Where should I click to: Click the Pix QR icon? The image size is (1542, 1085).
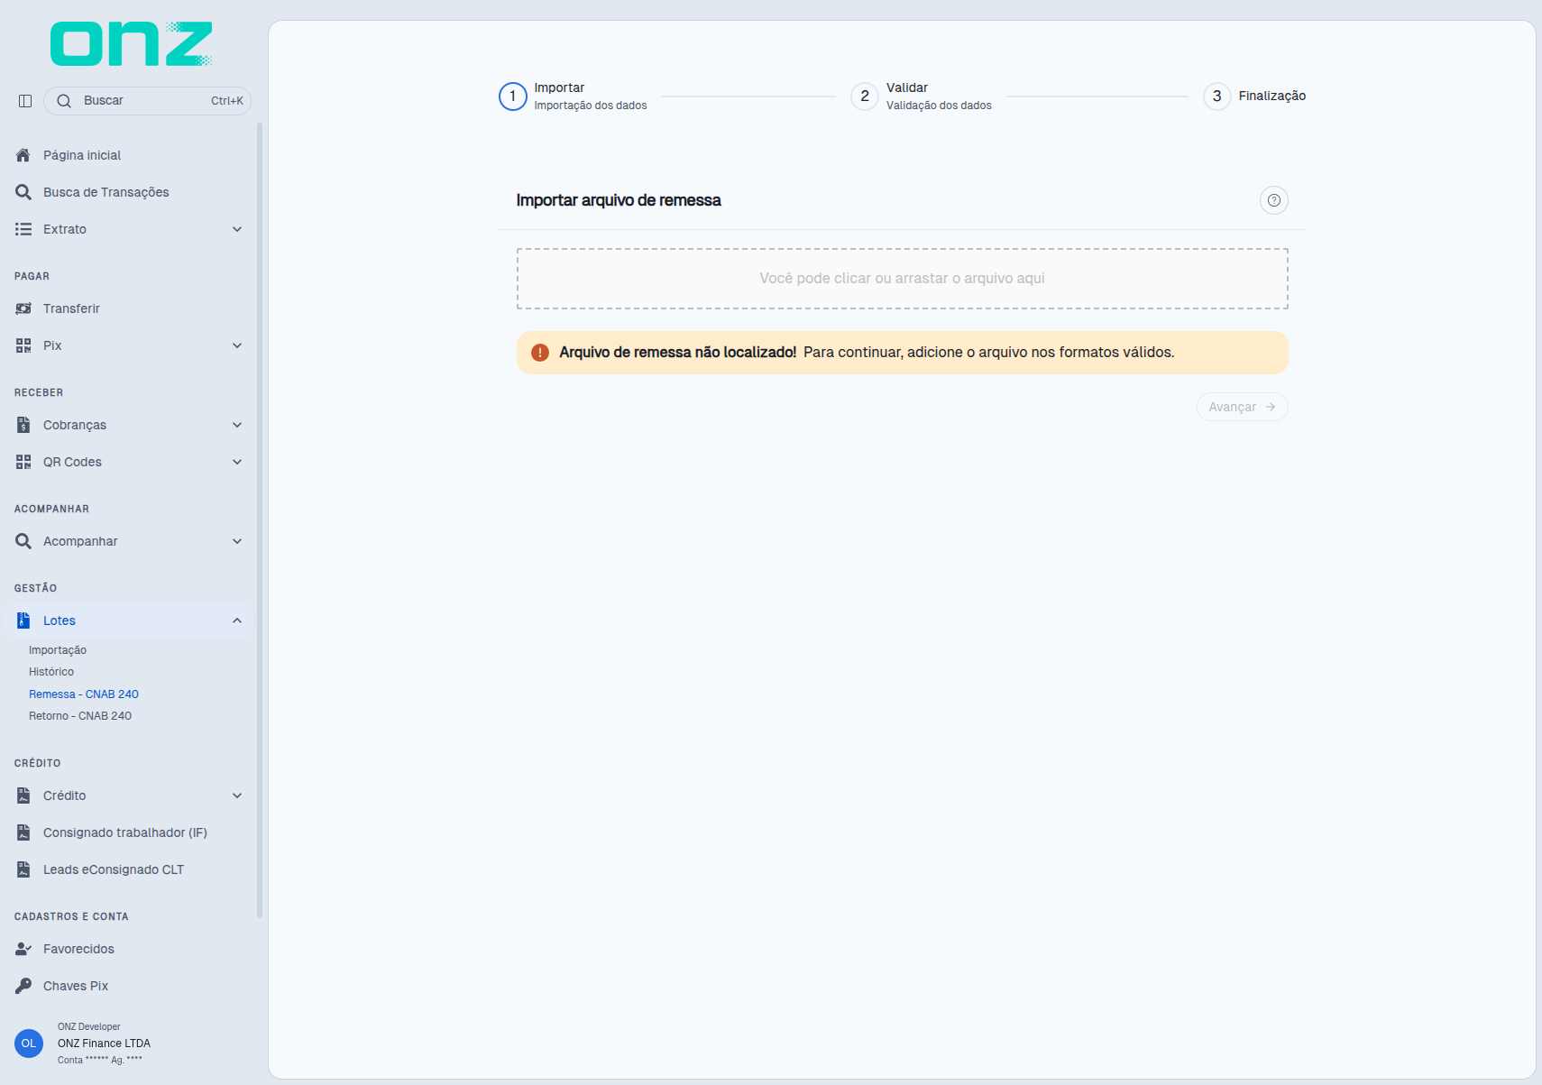coord(23,345)
